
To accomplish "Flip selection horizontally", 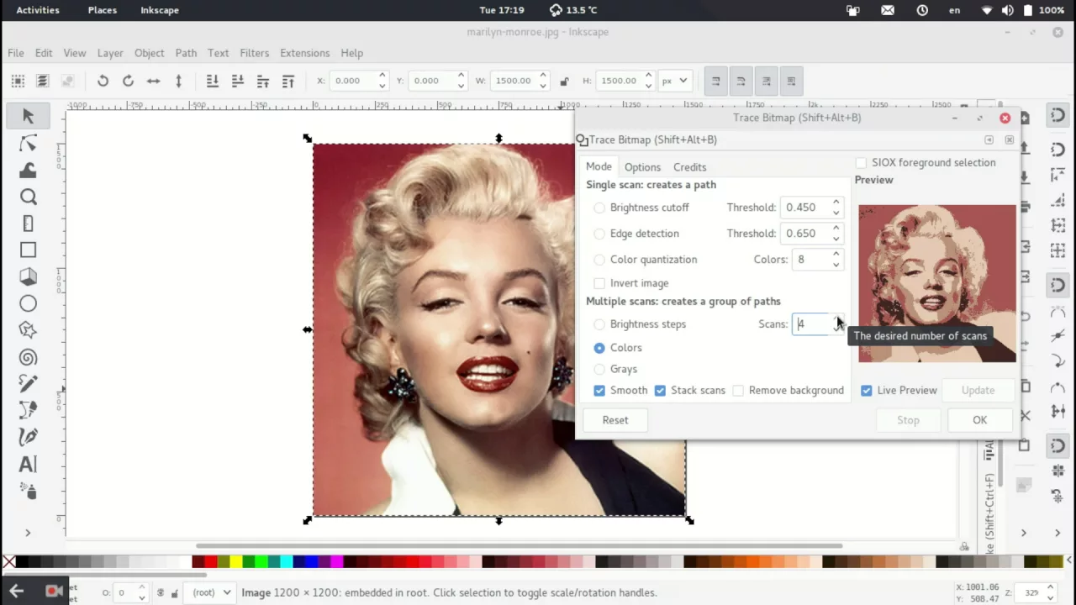I will coord(153,81).
